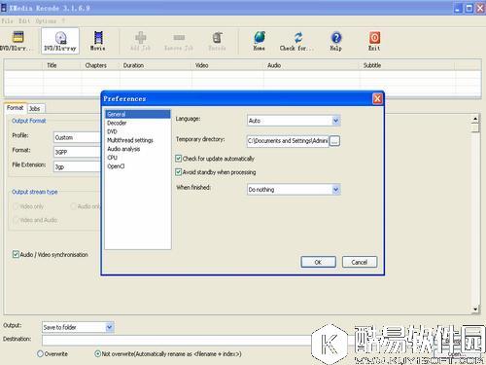486x365 pixels.
Task: Toggle Avoid standby when processing checkbox
Action: 178,172
